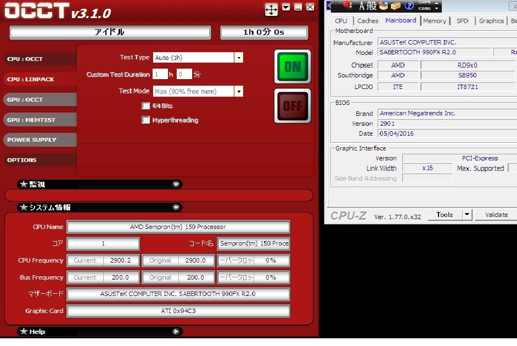The image size is (517, 346).
Task: Click the アイドル status bar
Action: [110, 32]
